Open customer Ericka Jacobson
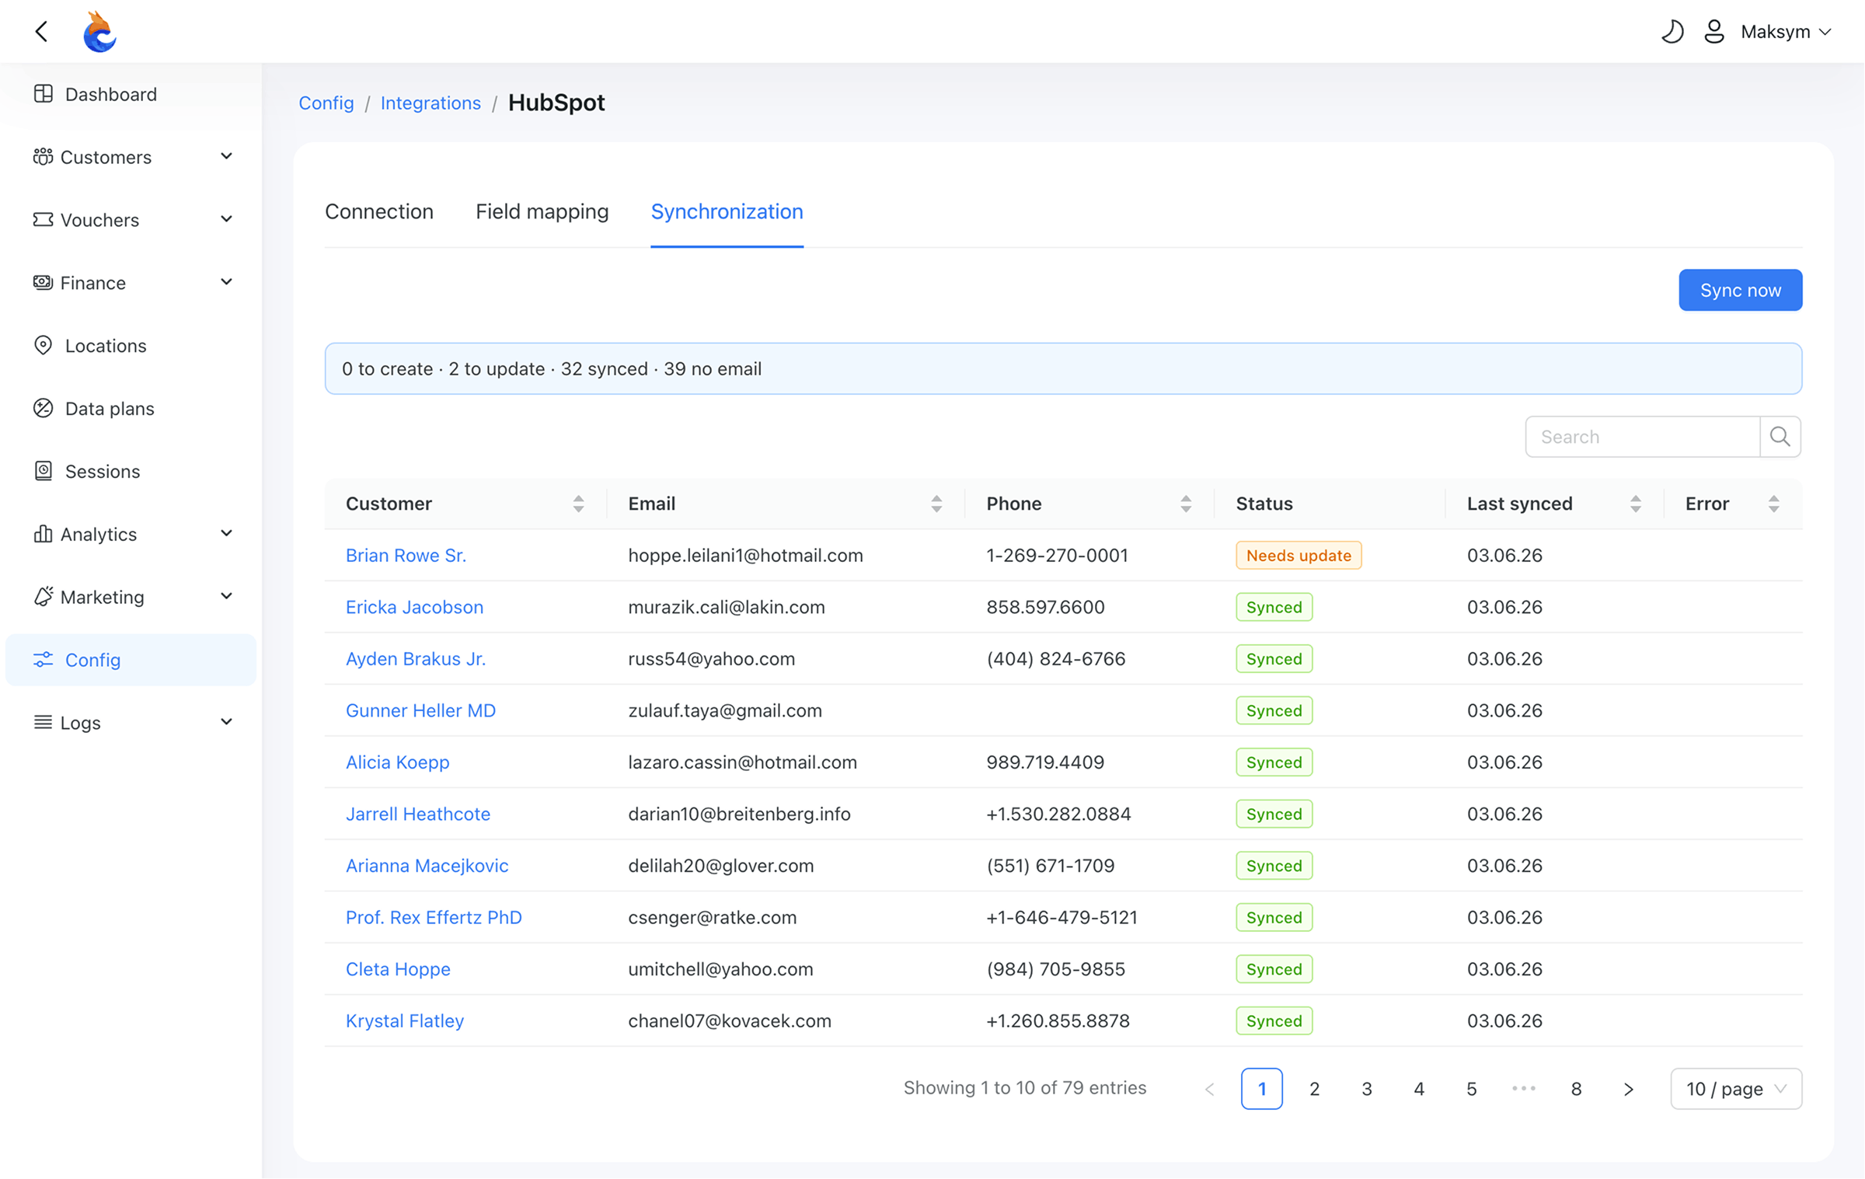This screenshot has height=1179, width=1865. [x=415, y=608]
